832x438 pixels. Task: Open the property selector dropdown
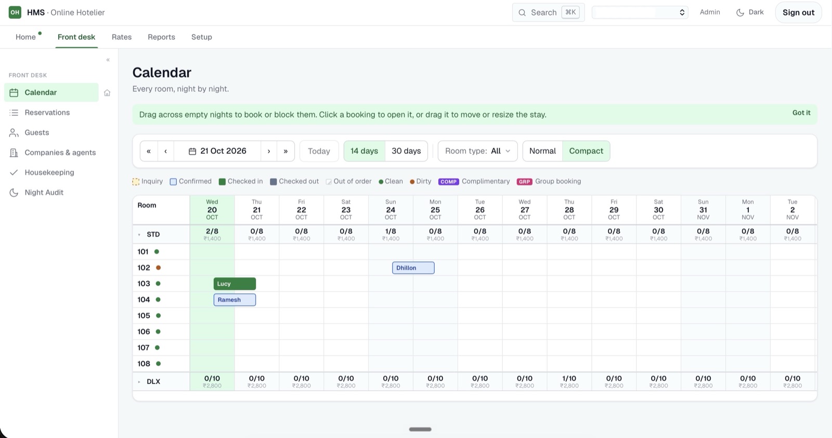[640, 12]
